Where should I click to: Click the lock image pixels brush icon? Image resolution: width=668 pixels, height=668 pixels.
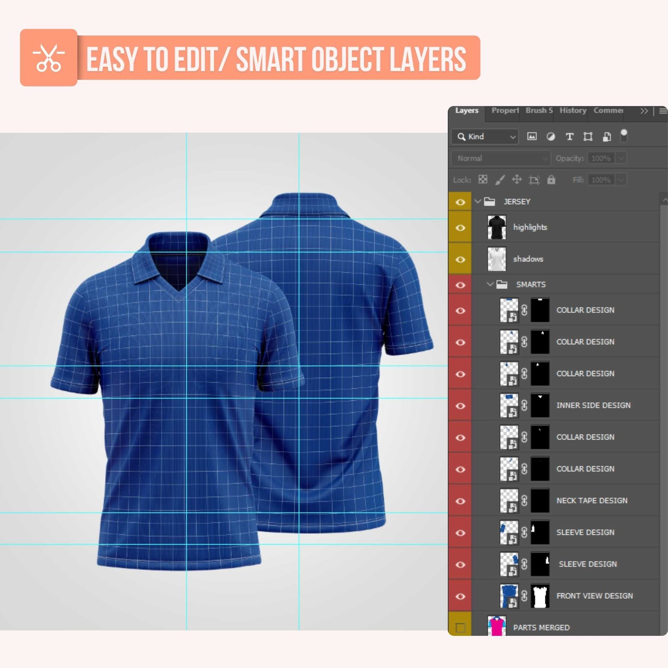tap(500, 180)
